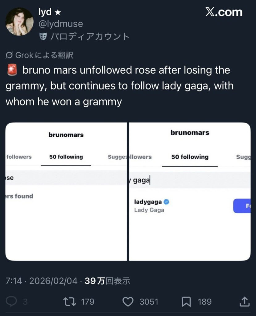Click the parody account mask icon
This screenshot has height=316, width=256.
(x=43, y=37)
